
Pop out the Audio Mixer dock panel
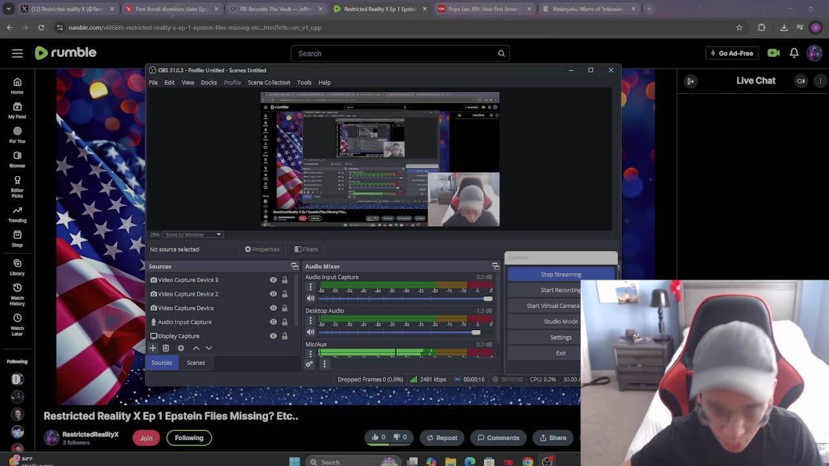495,267
